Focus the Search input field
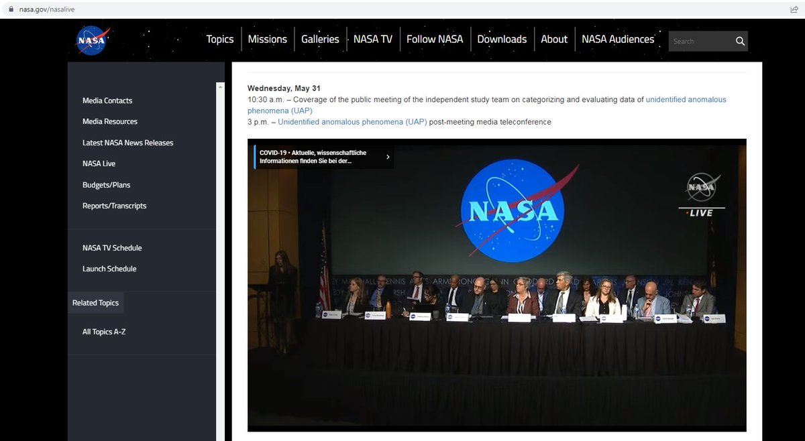The height and width of the screenshot is (441, 805). pos(701,42)
